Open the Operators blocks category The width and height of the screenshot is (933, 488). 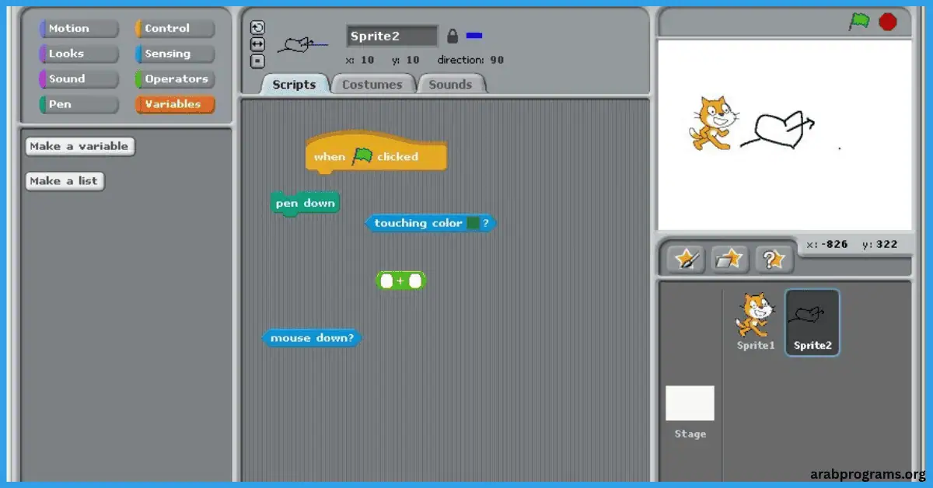(x=175, y=79)
